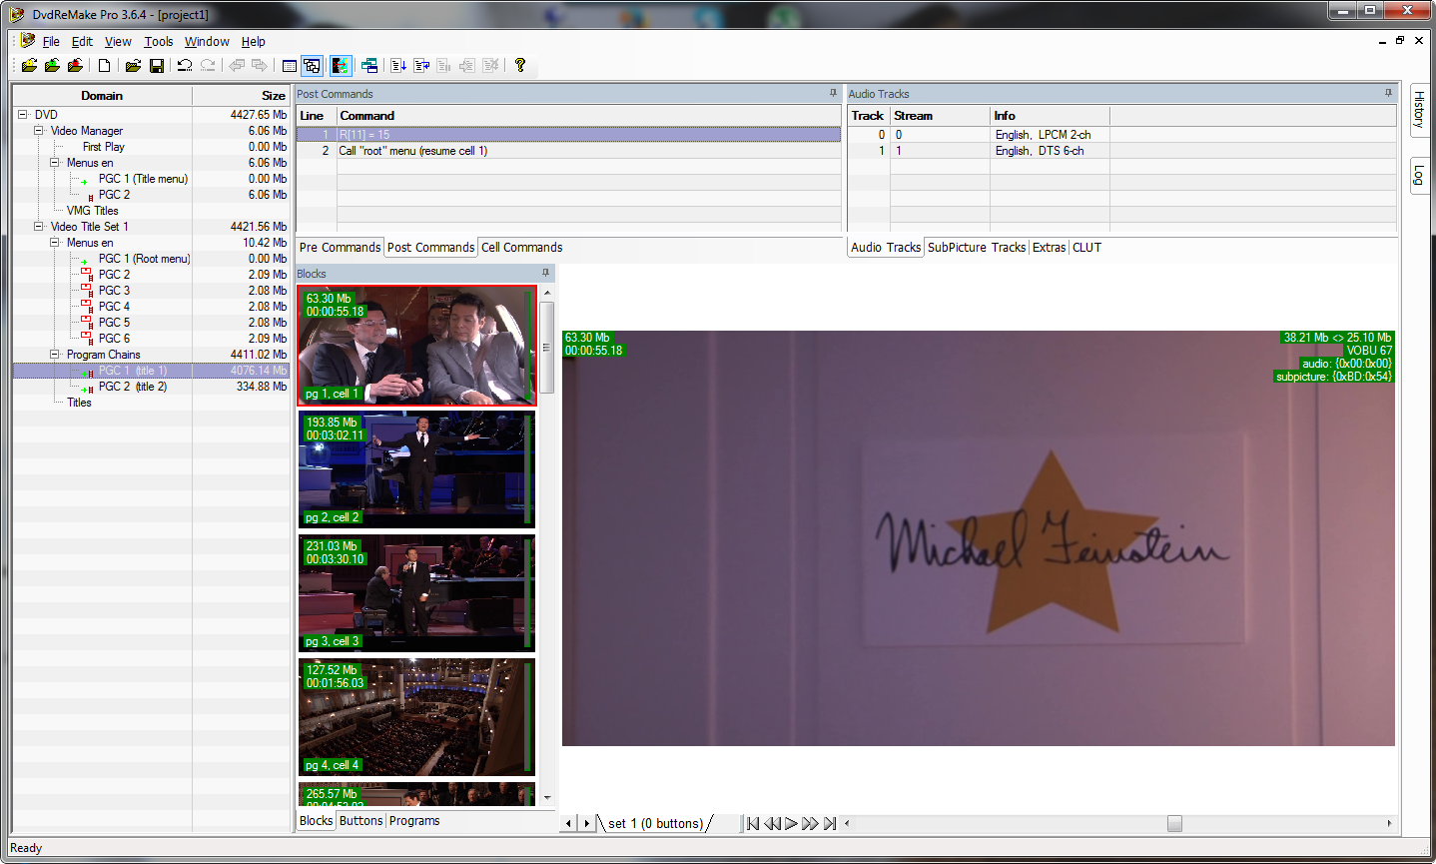Play the preview video

pos(791,824)
